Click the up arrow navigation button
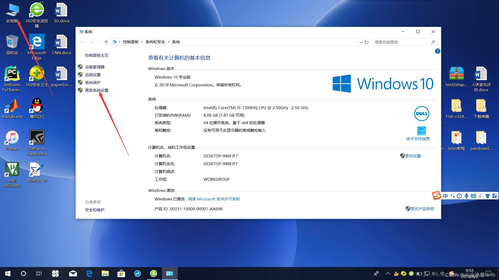Image resolution: width=499 pixels, height=280 pixels. pyautogui.click(x=106, y=42)
